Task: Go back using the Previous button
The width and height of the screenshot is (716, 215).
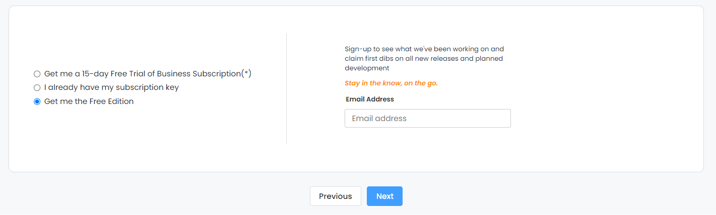Action: [x=335, y=196]
